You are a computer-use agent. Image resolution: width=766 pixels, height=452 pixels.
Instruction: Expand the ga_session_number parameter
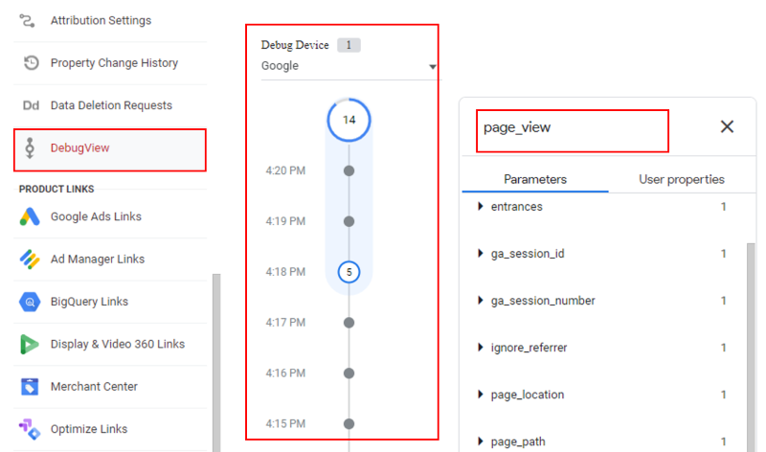coord(481,301)
